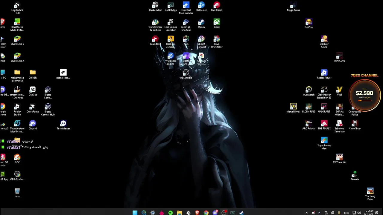383x215 pixels.
Task: Open Elgato Control Center icon
Action: pos(48,93)
